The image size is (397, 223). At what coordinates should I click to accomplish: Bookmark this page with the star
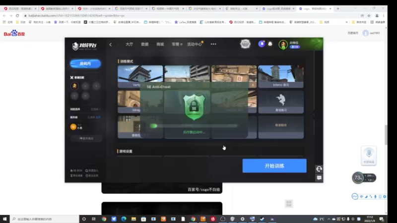pos(369,16)
